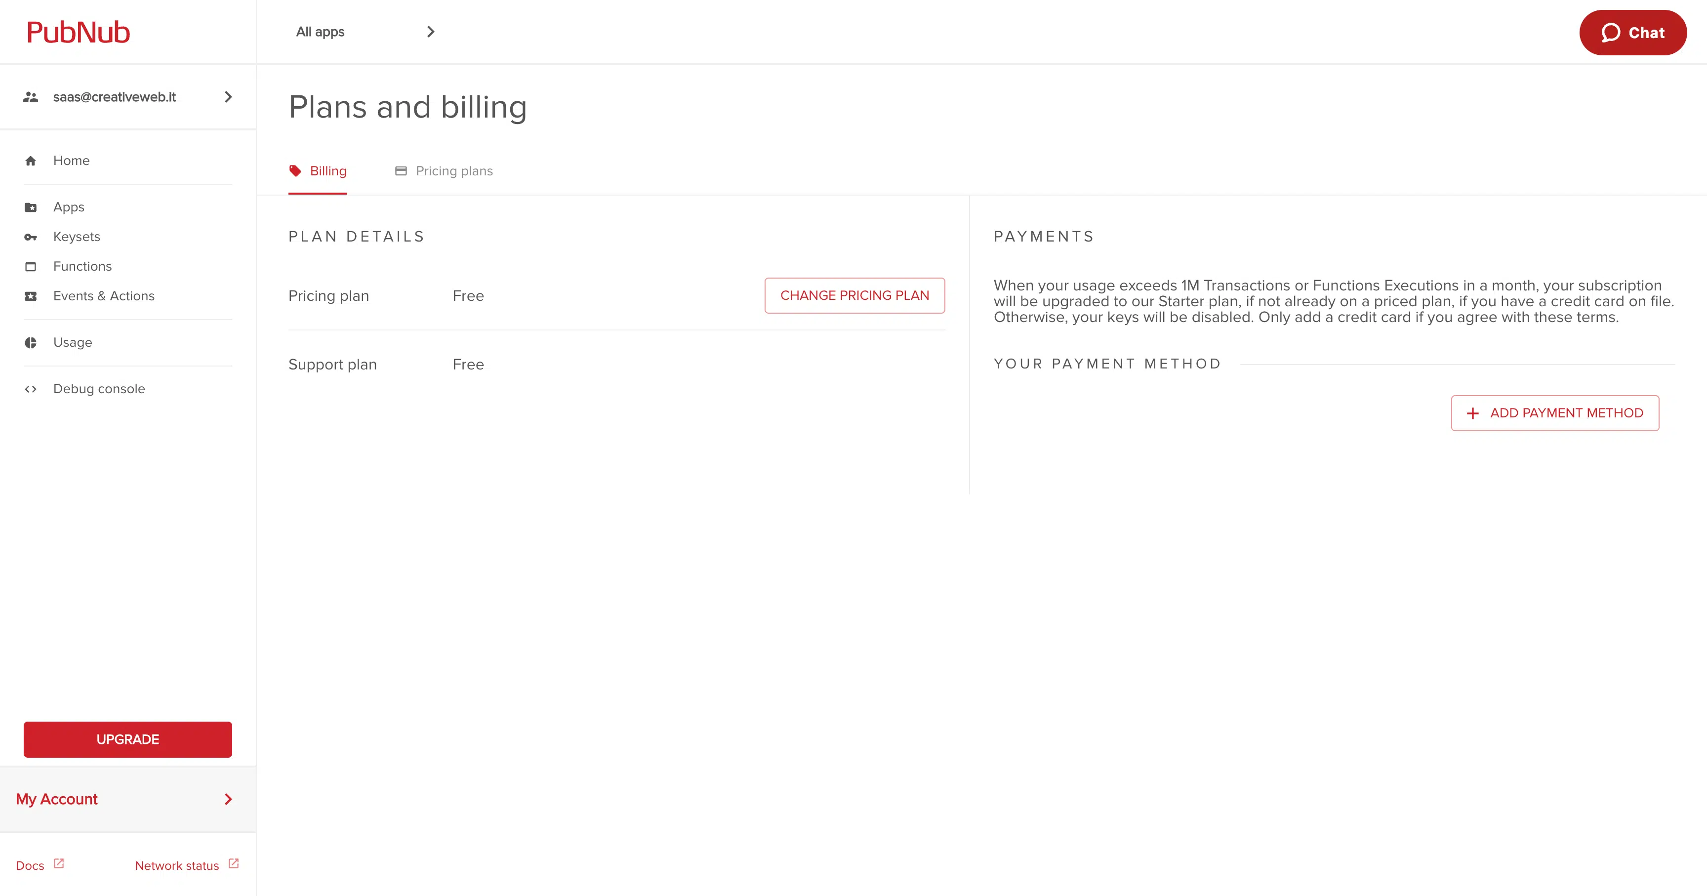Open the Docs link

pyautogui.click(x=40, y=865)
